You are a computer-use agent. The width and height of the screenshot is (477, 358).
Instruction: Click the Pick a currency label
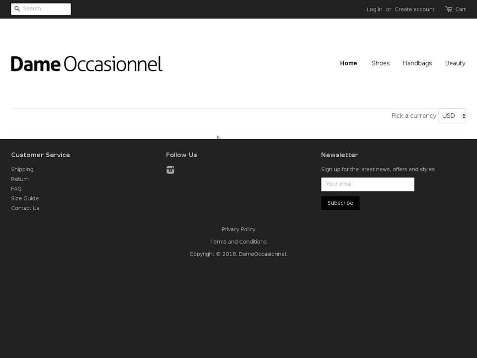tap(414, 116)
